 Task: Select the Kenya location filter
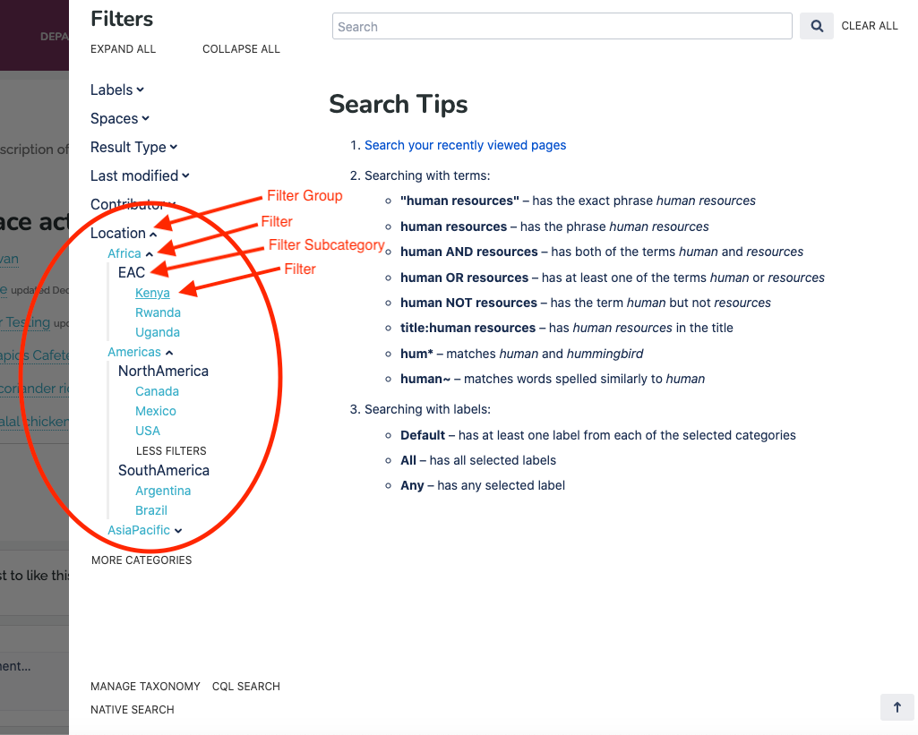point(152,292)
